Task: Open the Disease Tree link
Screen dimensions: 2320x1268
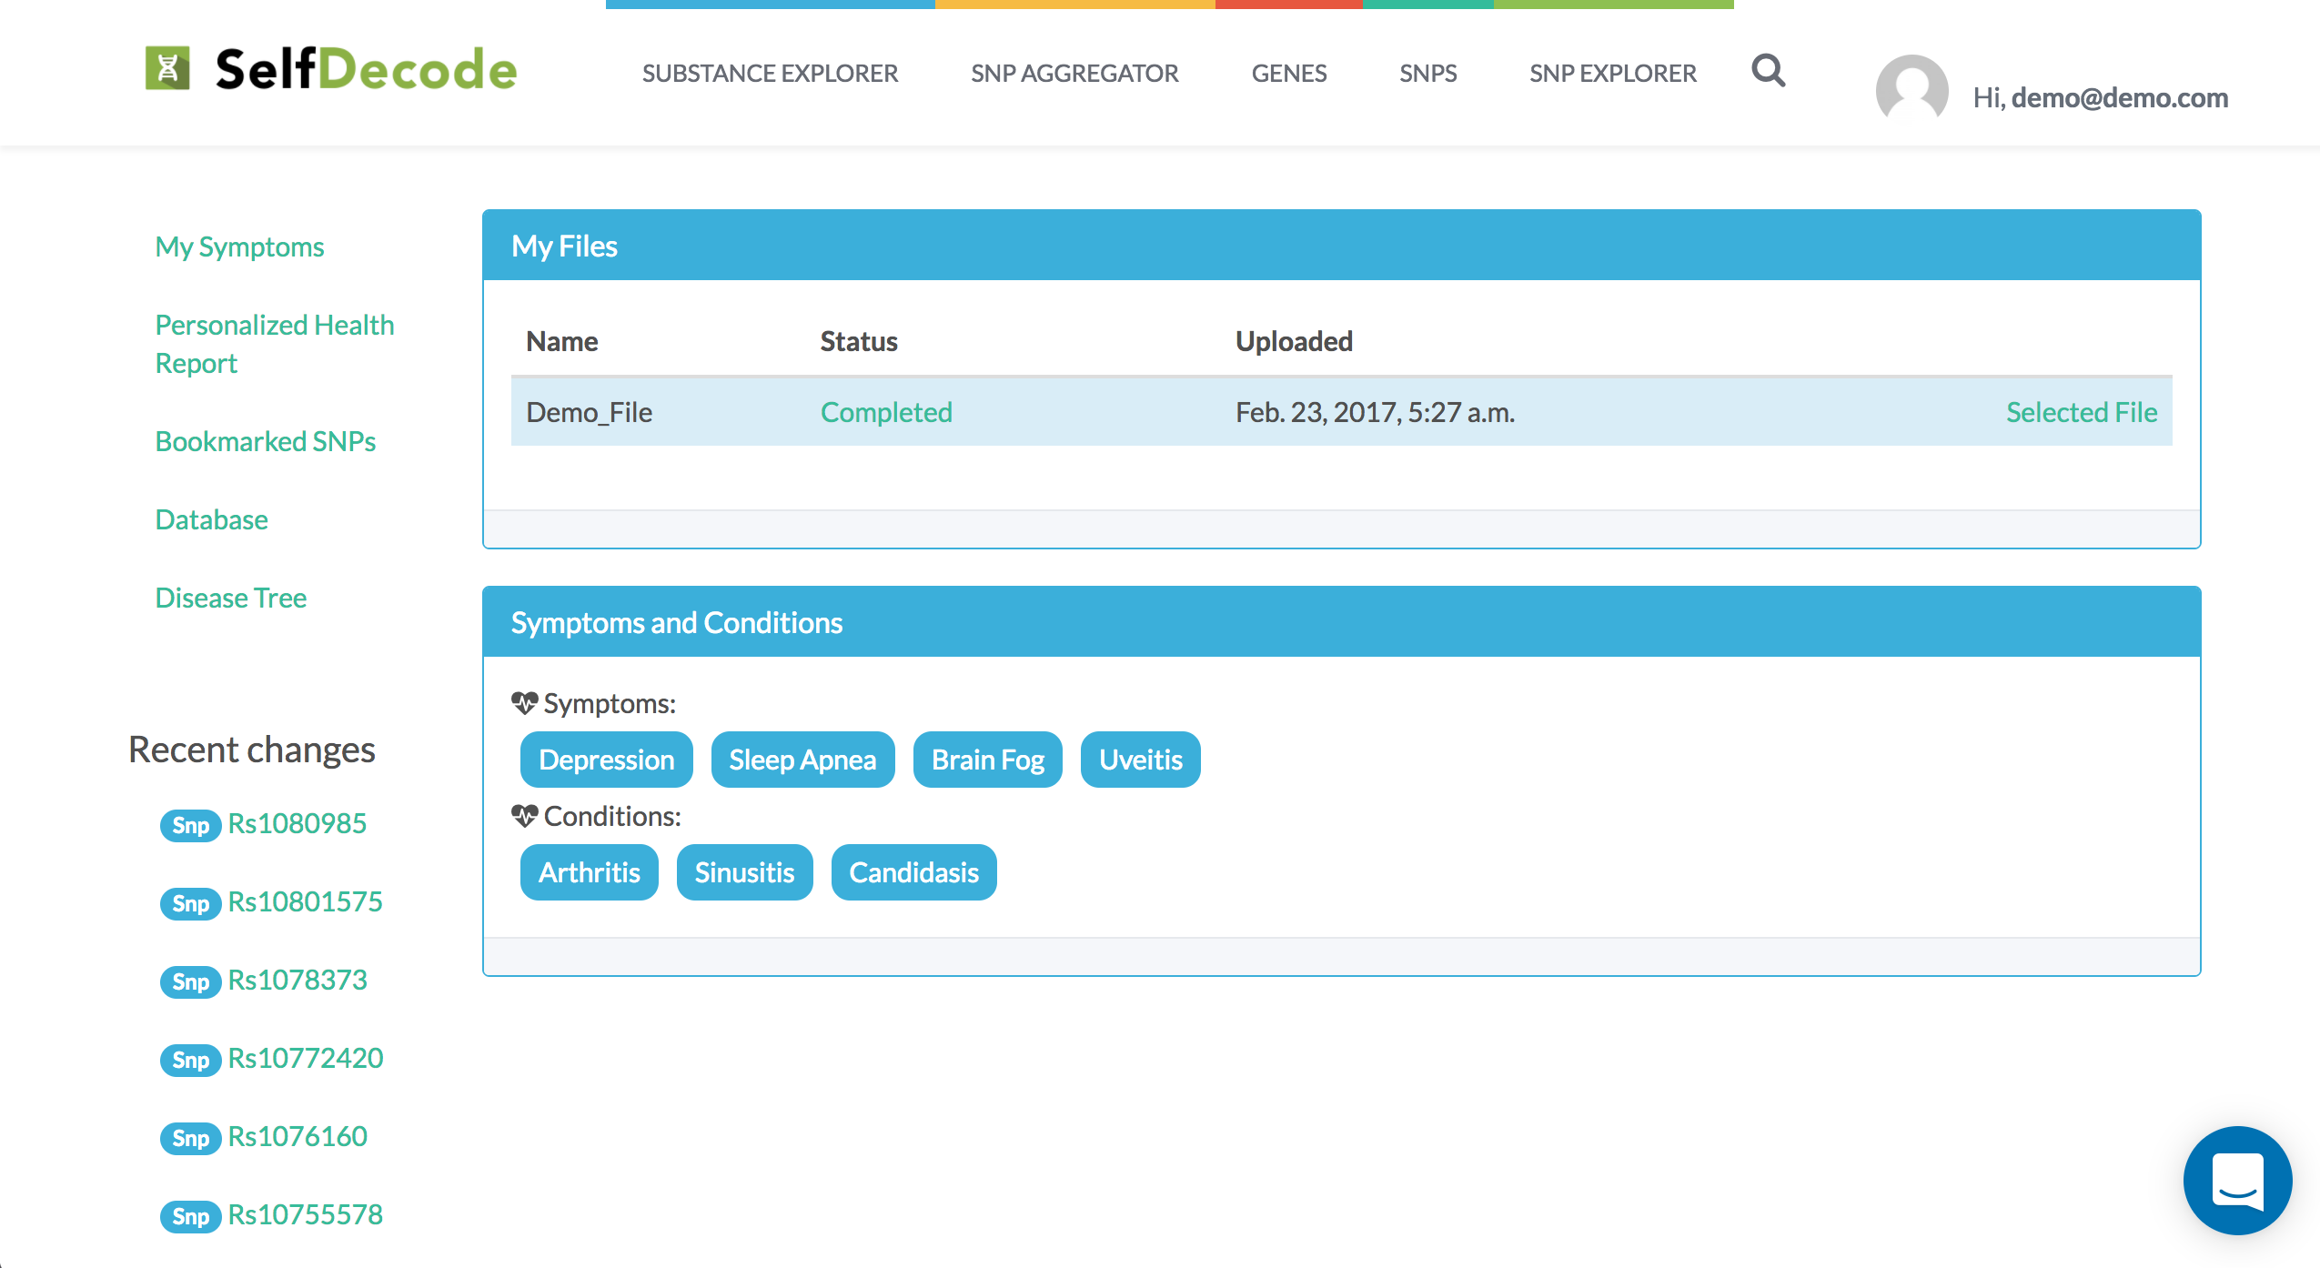Action: pos(230,598)
